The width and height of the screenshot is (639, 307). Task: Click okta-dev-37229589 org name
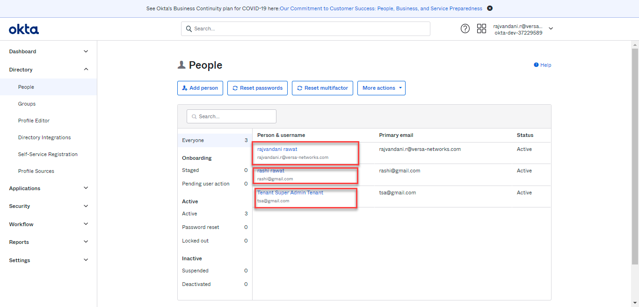pyautogui.click(x=518, y=33)
